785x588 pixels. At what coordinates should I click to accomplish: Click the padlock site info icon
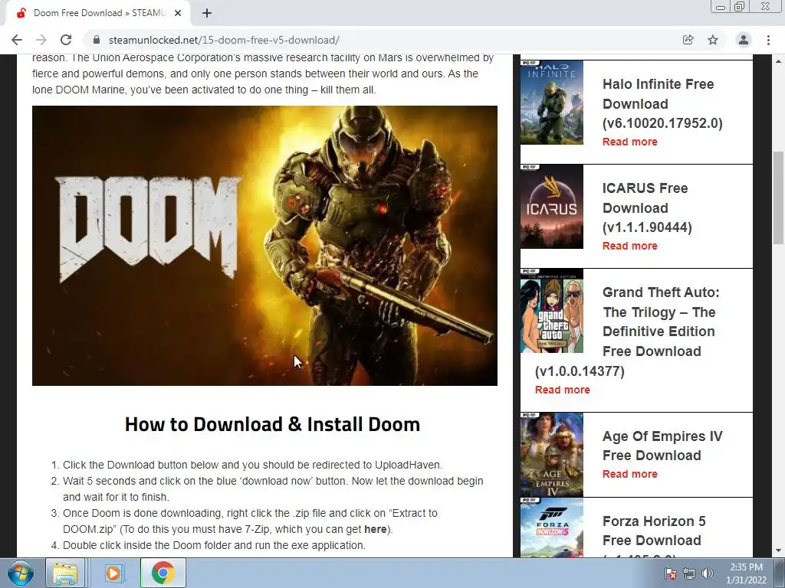[97, 40]
